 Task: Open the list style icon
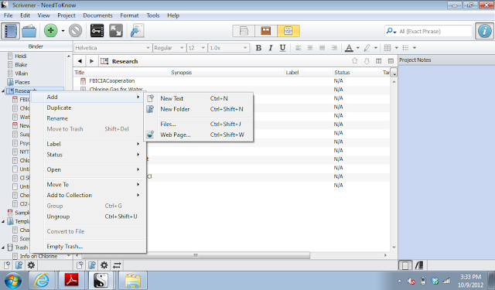point(405,48)
